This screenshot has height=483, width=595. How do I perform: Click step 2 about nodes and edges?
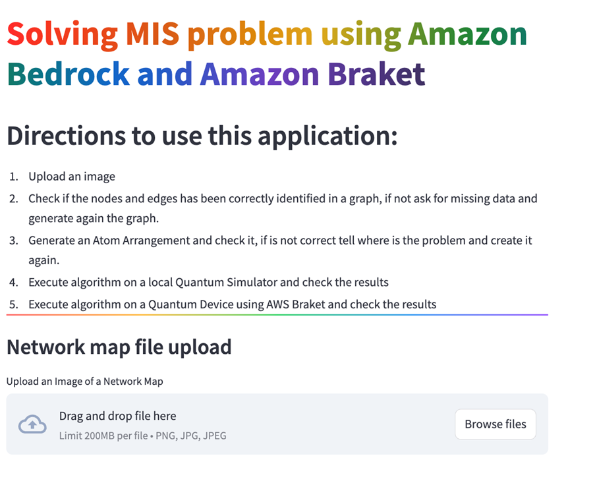[282, 198]
